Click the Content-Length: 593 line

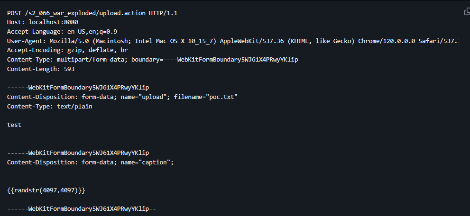pos(41,69)
